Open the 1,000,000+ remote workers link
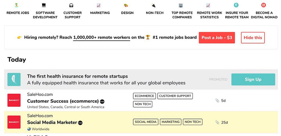This screenshot has height=136, width=281. click(101, 38)
